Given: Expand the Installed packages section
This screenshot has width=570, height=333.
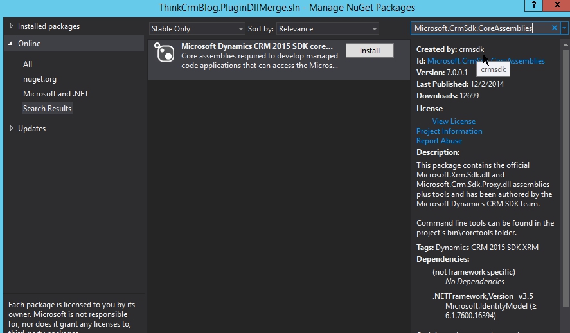Looking at the screenshot, I should tap(11, 26).
